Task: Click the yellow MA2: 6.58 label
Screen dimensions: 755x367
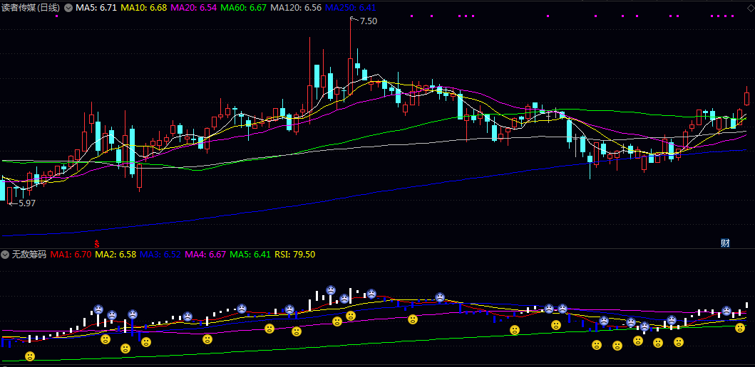Action: tap(115, 254)
